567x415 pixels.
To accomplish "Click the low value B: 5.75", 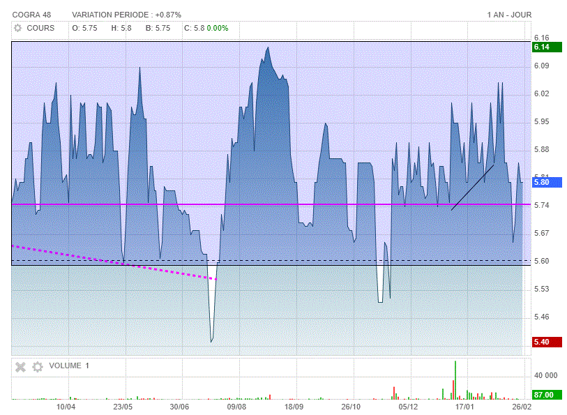I will pos(158,28).
